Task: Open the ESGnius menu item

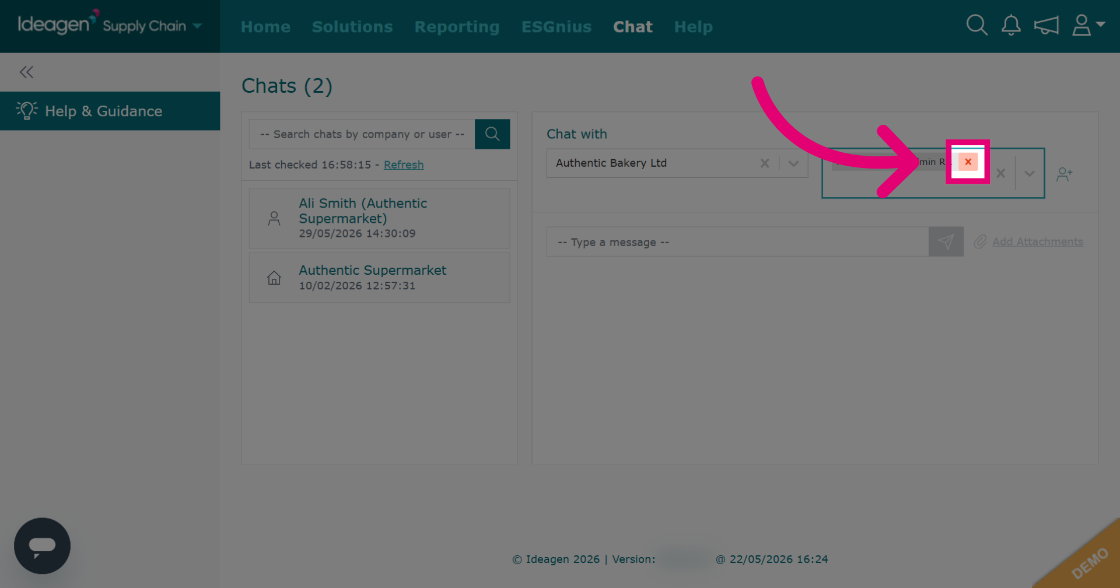Action: [556, 27]
